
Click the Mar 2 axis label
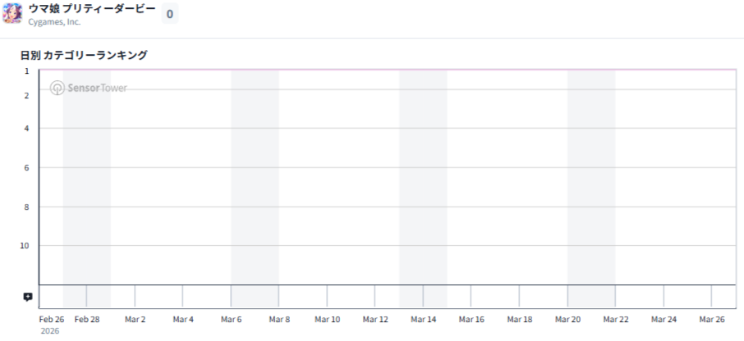click(135, 319)
